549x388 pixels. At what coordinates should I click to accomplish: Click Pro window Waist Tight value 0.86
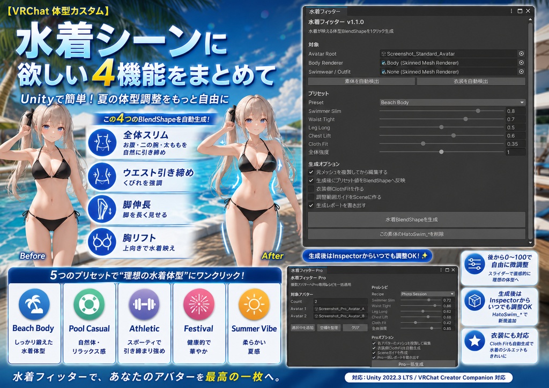(x=448, y=306)
